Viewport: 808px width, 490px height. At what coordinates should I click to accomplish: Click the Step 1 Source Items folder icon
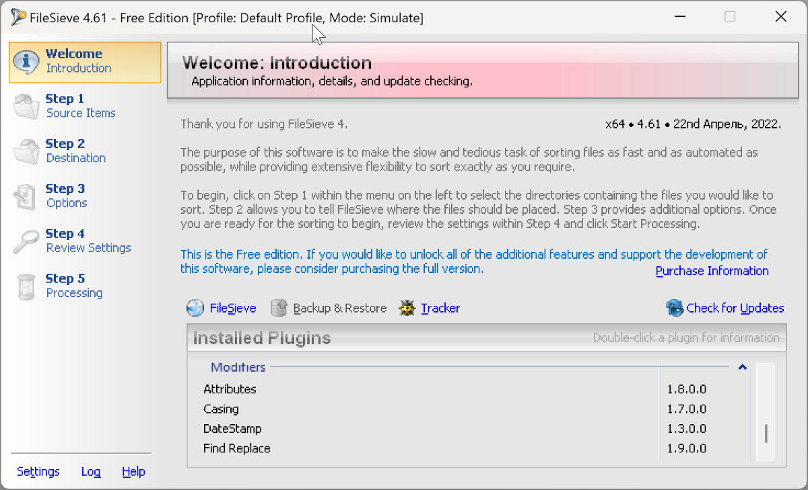(x=27, y=107)
